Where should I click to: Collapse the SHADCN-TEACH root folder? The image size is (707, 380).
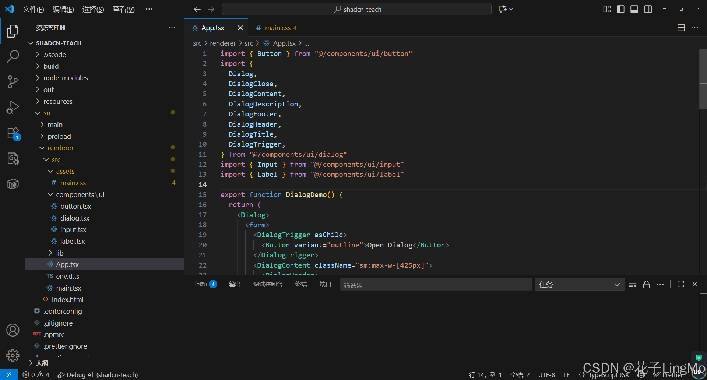pyautogui.click(x=105, y=43)
